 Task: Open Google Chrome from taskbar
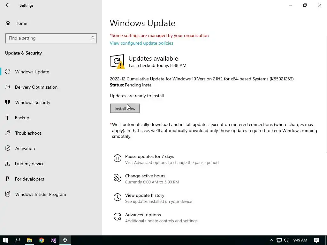(42, 240)
